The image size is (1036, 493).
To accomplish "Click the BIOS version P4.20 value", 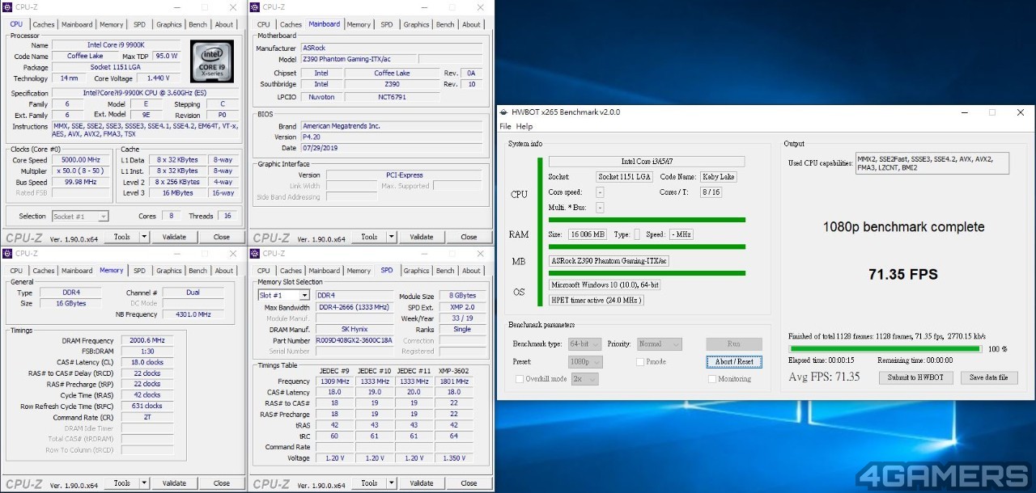I will point(392,137).
